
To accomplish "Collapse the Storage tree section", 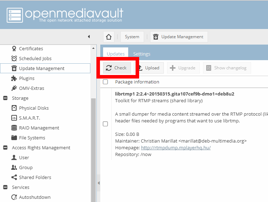I will click(x=5, y=98).
